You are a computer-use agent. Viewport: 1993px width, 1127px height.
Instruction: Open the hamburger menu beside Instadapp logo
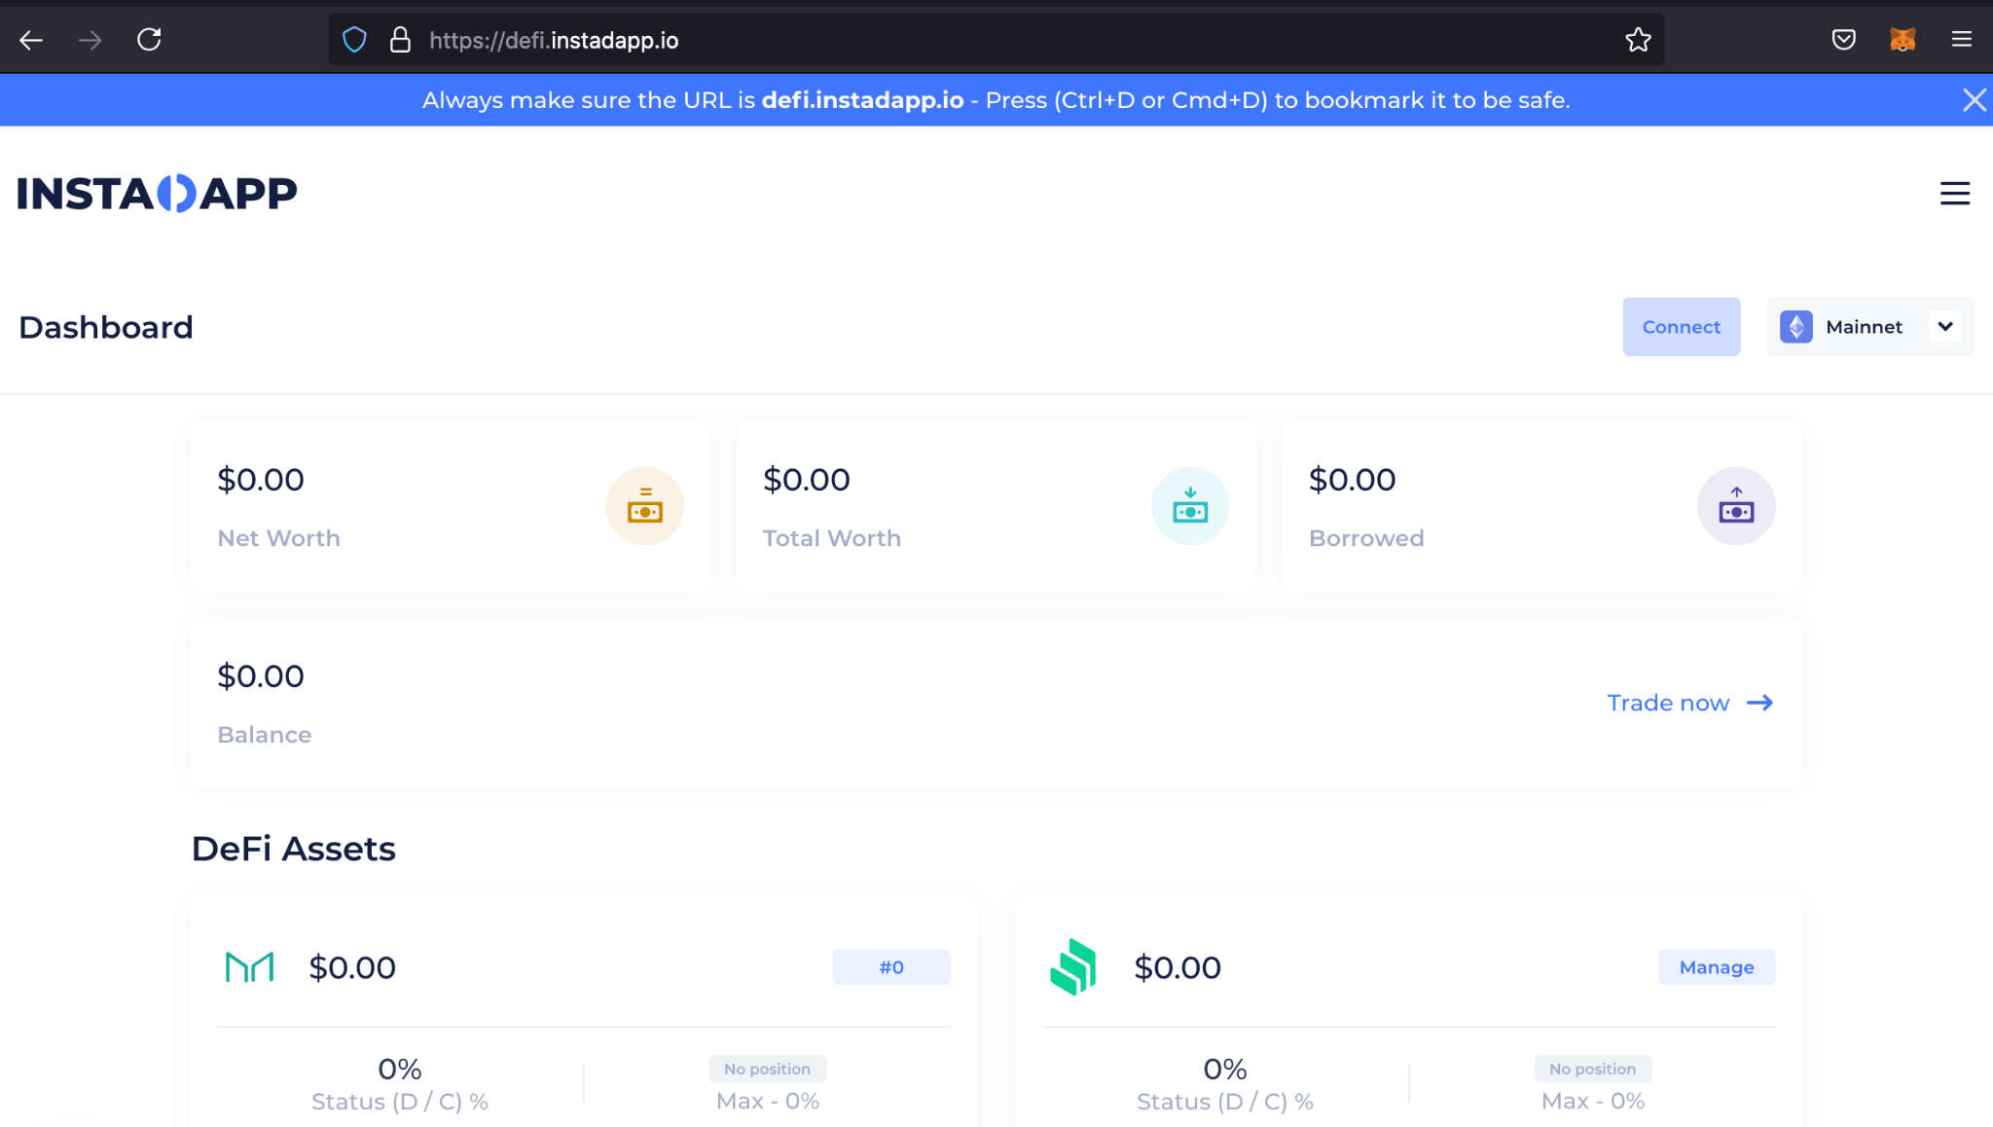(x=1954, y=194)
